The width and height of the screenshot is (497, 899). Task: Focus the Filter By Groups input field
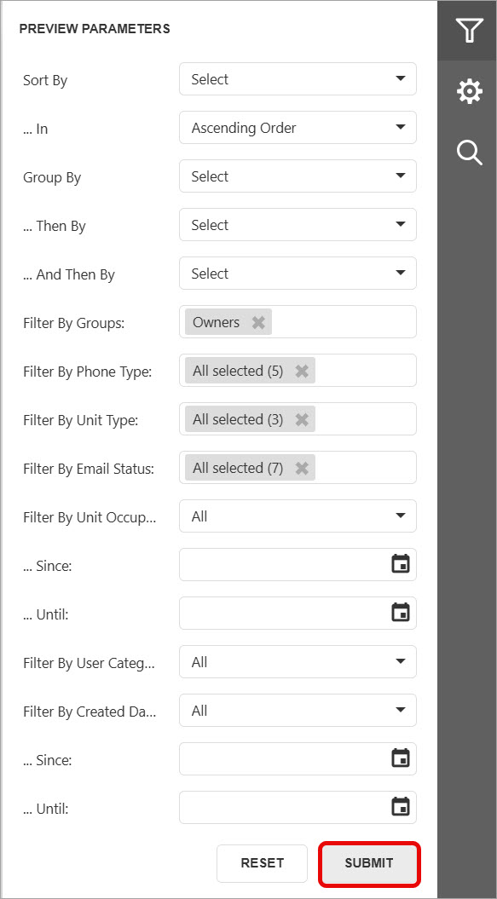[x=298, y=322]
